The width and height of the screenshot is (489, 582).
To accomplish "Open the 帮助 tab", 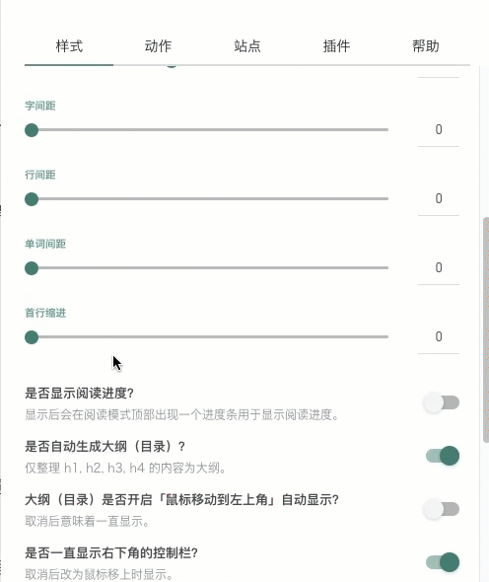I will (x=426, y=46).
